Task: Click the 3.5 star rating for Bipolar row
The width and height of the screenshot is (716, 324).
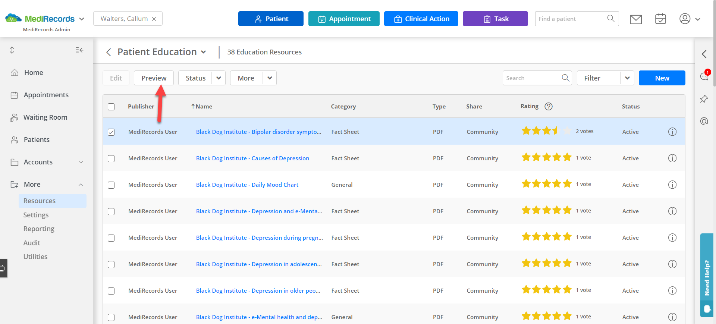Action: click(546, 131)
